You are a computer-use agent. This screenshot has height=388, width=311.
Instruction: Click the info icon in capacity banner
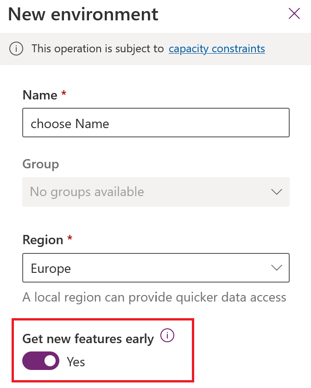point(16,49)
